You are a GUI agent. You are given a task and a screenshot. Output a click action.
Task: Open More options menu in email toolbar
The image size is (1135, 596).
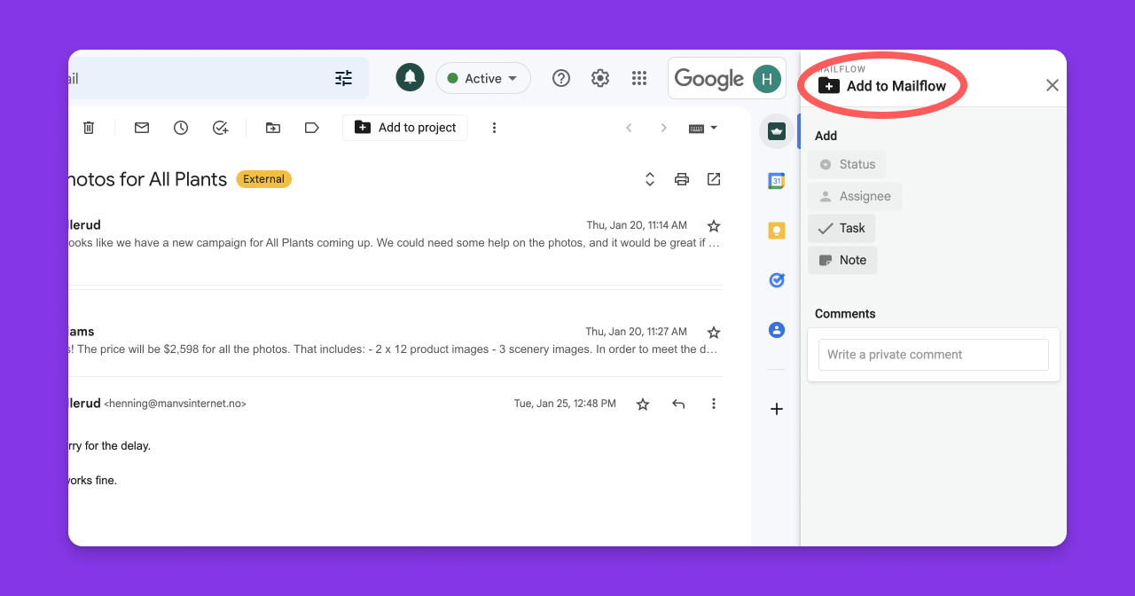(495, 128)
